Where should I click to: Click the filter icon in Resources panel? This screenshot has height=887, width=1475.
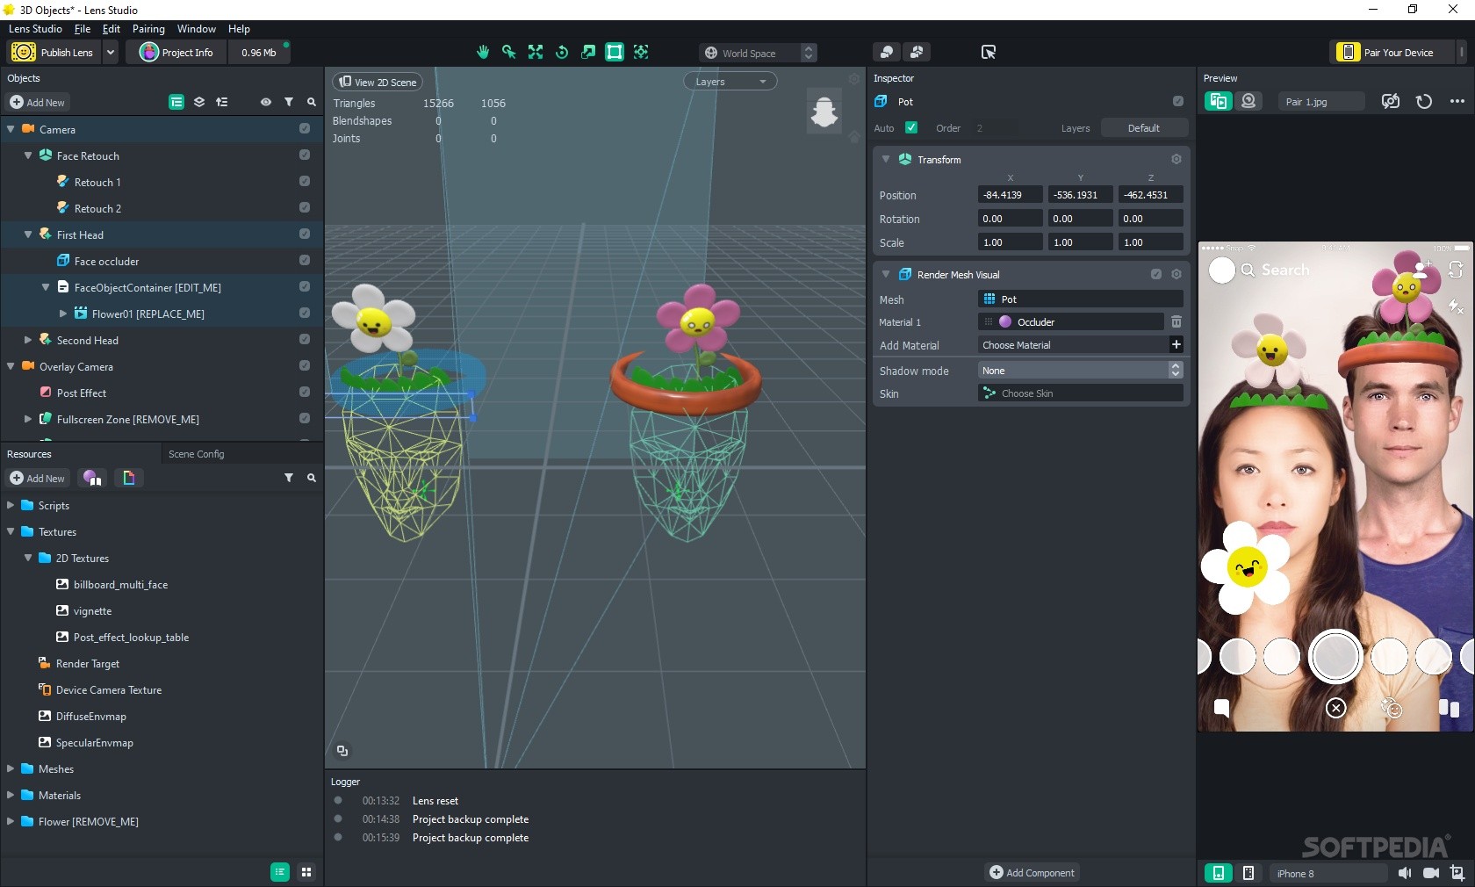(x=288, y=479)
